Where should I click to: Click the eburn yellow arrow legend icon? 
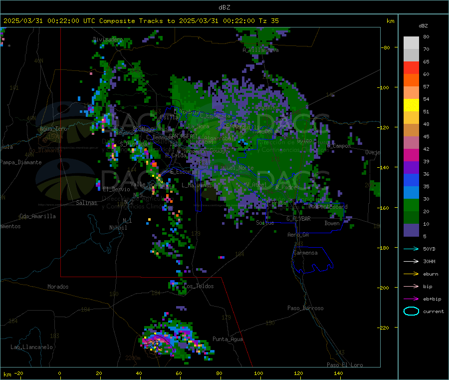pos(411,274)
